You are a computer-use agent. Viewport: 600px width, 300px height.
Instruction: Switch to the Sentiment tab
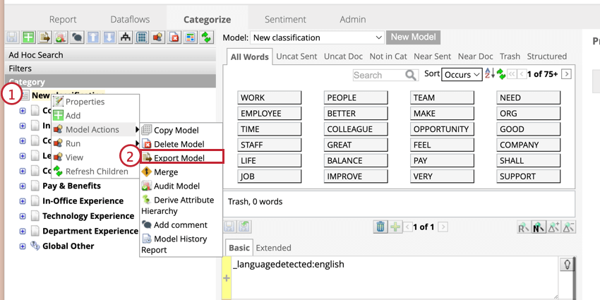coord(285,19)
